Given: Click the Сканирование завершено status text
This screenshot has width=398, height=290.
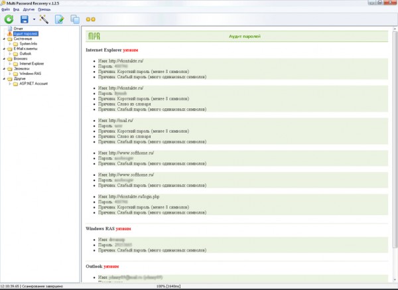Looking at the screenshot, I should pos(42,286).
